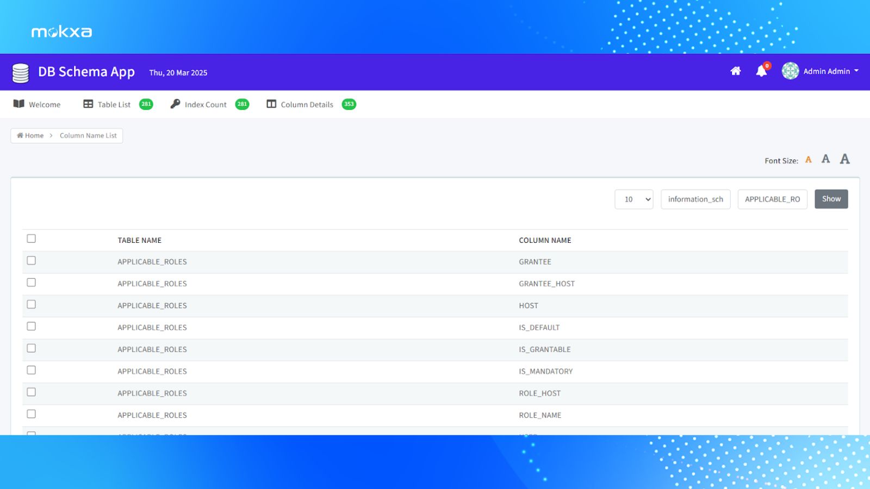Click the database stack logo icon
The height and width of the screenshot is (489, 870).
tap(21, 73)
